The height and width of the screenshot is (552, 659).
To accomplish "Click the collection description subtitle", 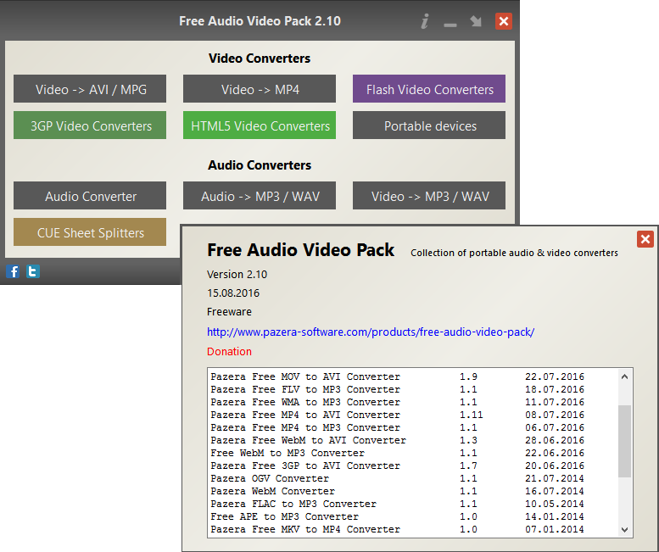I will tap(514, 253).
